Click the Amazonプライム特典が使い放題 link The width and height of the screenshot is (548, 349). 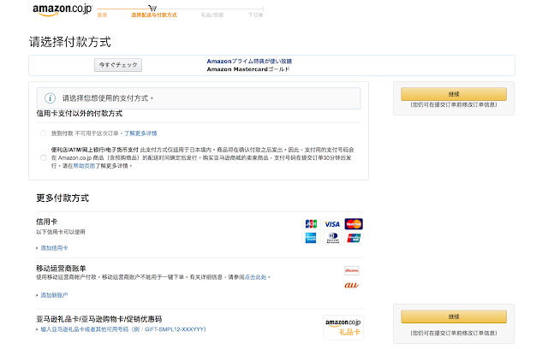click(249, 61)
